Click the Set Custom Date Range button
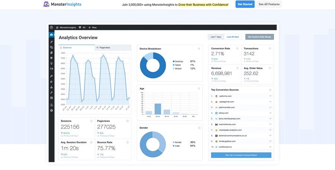Image resolution: width=335 pixels, height=170 pixels. (x=259, y=37)
